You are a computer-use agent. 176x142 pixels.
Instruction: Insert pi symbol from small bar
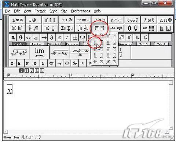(x=13, y=37)
